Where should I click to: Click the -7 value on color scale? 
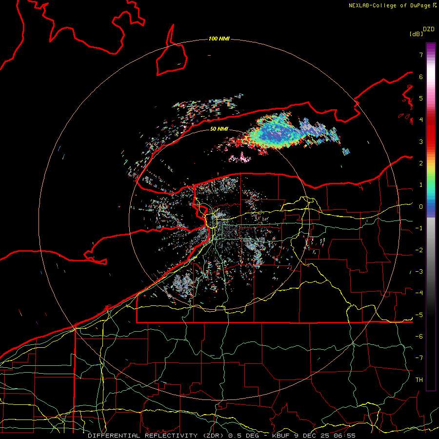tap(419, 358)
